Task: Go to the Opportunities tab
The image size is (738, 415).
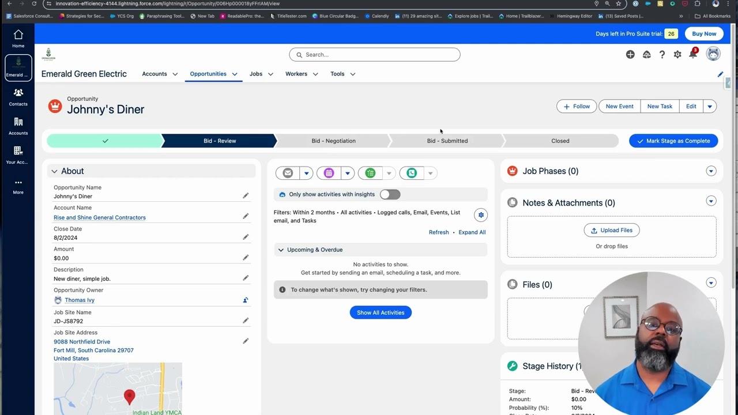Action: (x=208, y=74)
